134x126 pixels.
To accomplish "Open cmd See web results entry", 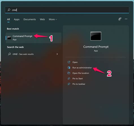I will click(33, 54).
